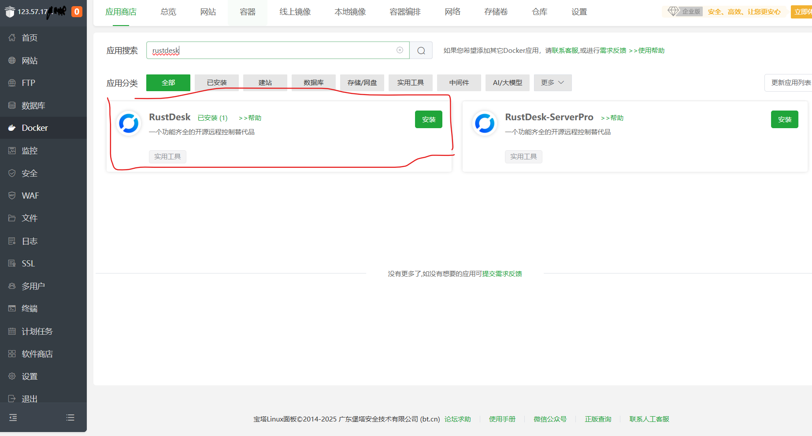Click the gear icon beside sidebar 设置

[12, 376]
